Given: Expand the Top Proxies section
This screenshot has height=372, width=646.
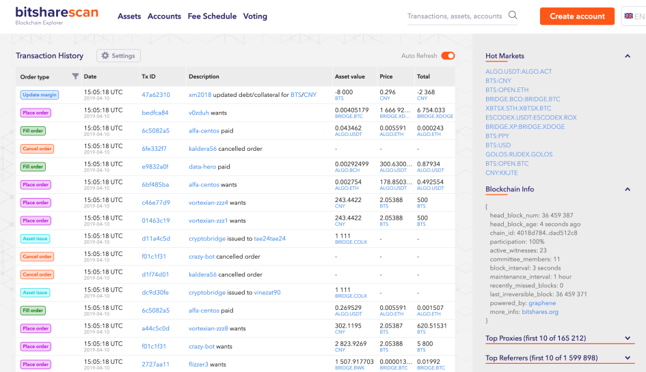Looking at the screenshot, I should coord(628,339).
